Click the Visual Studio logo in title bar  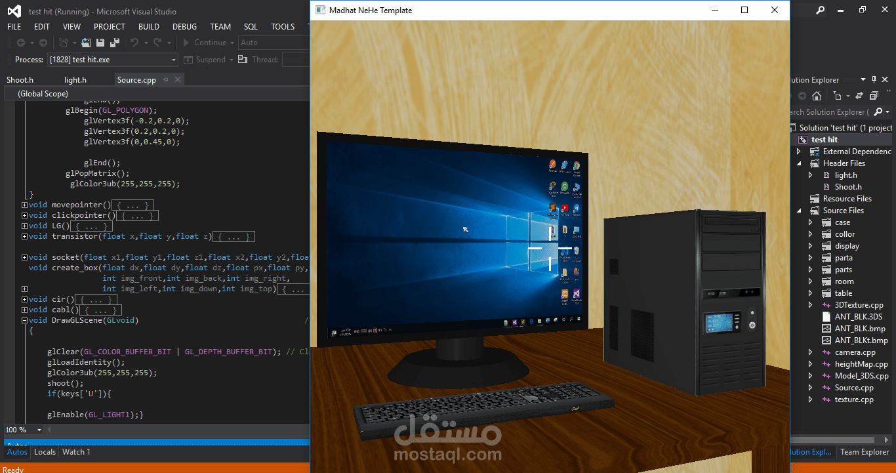pyautogui.click(x=15, y=11)
